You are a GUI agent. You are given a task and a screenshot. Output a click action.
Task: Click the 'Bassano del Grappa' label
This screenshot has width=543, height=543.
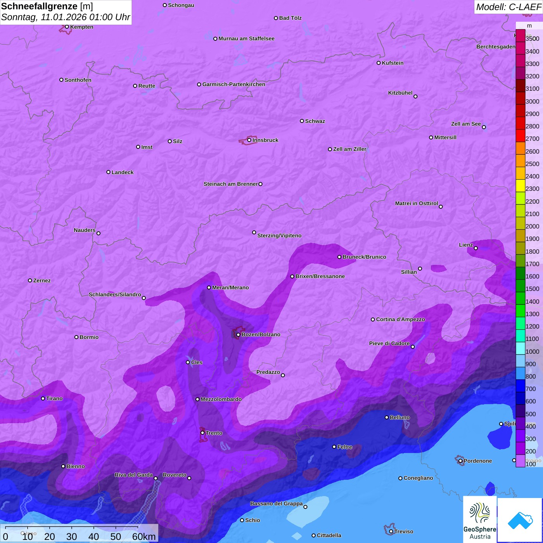coord(277,503)
